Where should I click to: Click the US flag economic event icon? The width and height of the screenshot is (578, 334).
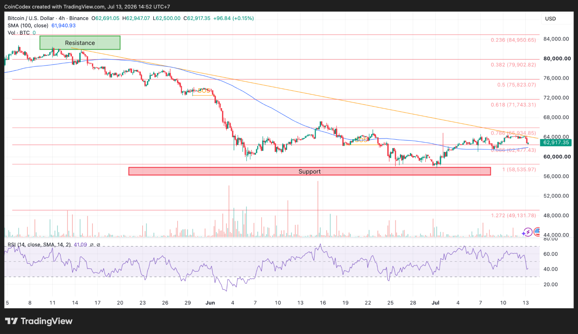[x=537, y=232]
